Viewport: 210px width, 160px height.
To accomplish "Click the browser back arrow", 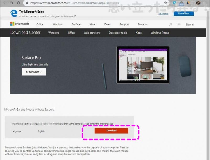I will (5, 3).
